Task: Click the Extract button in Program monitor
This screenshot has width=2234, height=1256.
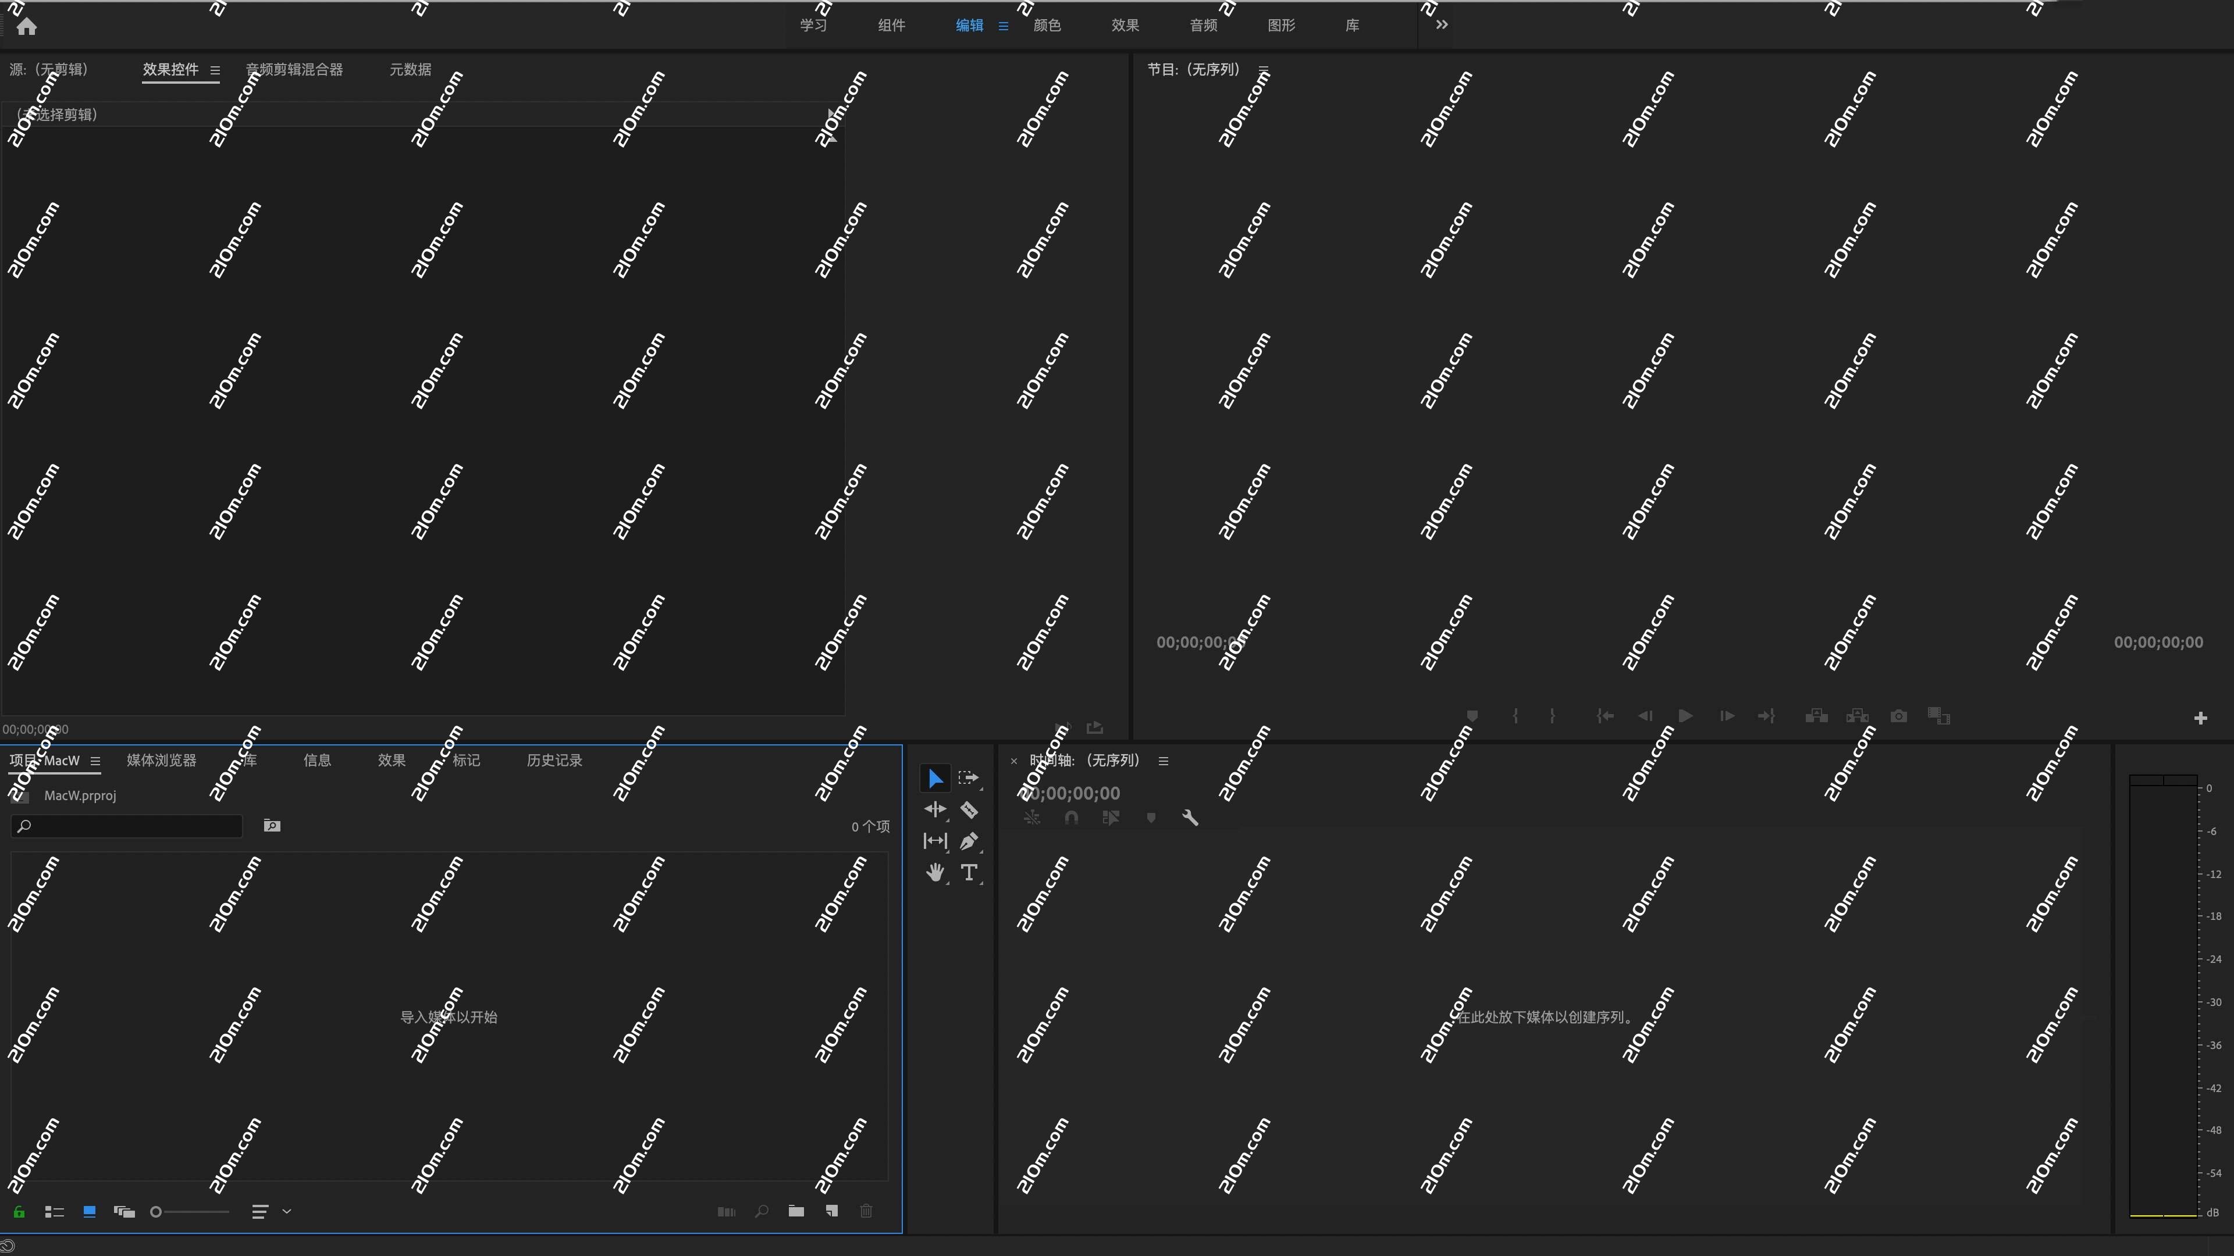Action: click(x=1858, y=716)
